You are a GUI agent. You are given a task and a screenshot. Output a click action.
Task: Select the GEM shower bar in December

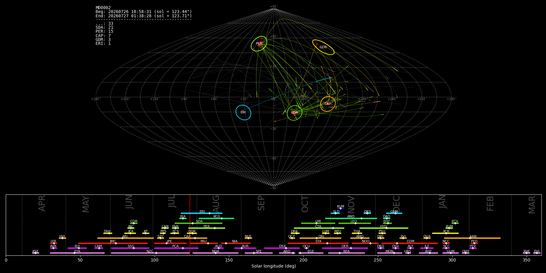click(x=394, y=213)
